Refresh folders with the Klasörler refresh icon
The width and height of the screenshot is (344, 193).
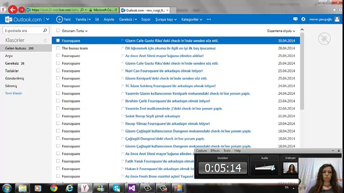coord(45,40)
